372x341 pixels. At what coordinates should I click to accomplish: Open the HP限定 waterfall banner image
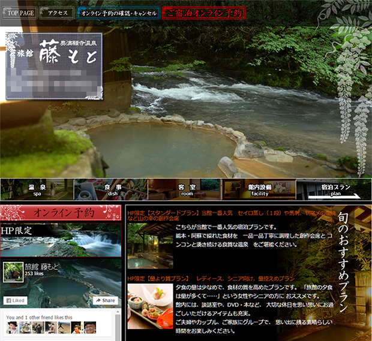pyautogui.click(x=61, y=240)
